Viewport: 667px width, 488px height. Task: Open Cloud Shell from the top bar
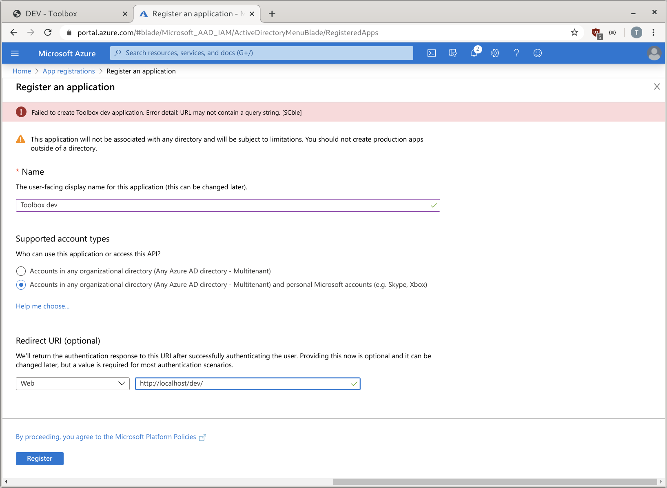[432, 53]
